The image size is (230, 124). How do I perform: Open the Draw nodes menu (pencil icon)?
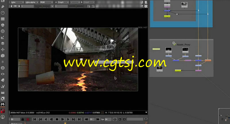3,7
